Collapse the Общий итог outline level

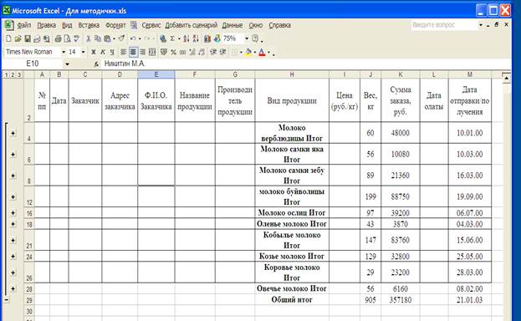point(7,300)
